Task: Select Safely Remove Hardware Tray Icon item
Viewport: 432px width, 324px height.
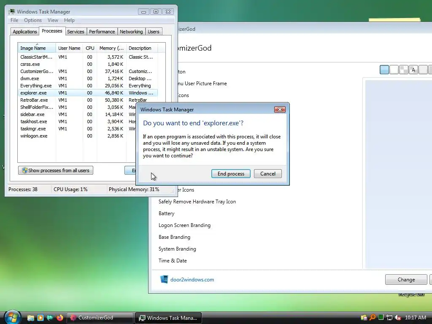Action: pyautogui.click(x=197, y=201)
